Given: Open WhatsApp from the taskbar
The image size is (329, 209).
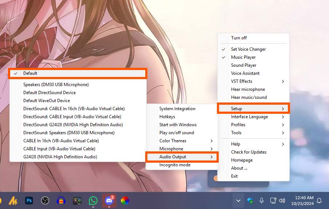Looking at the screenshot, I should pyautogui.click(x=93, y=201).
